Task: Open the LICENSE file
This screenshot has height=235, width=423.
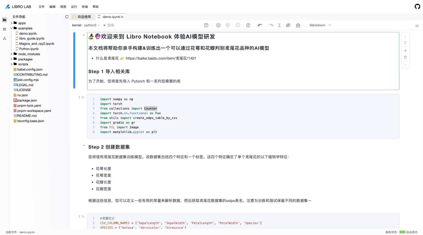Action: pos(24,90)
